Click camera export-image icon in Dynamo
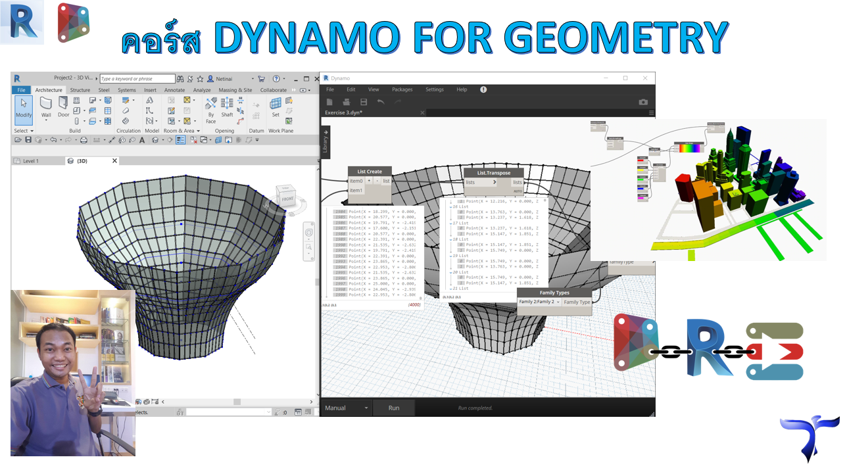 pos(643,102)
